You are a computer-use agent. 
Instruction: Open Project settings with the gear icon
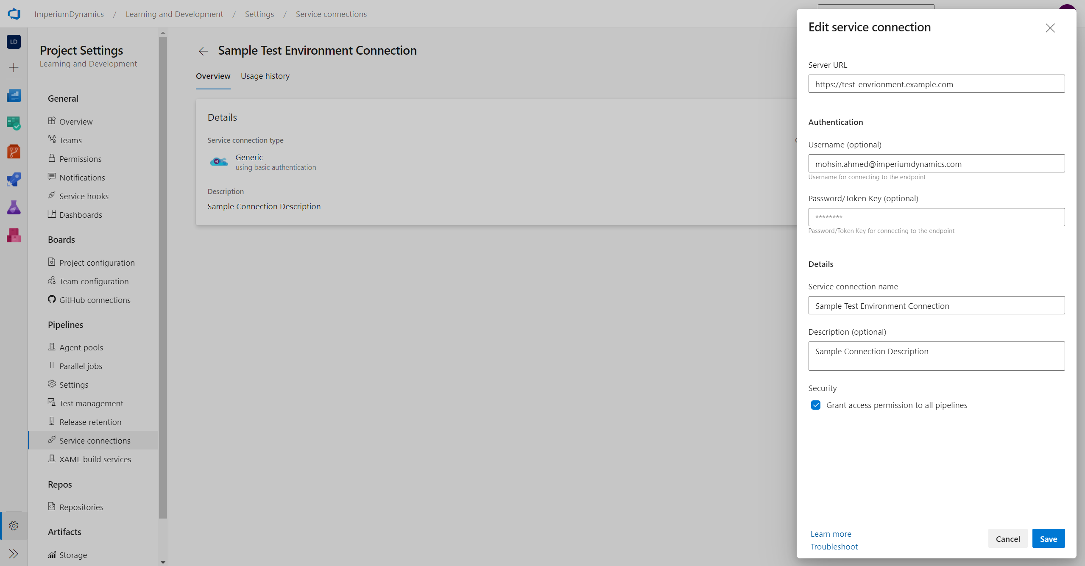point(14,525)
